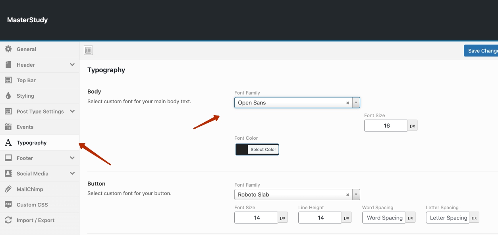
Task: Click the expand-all sections icon in toolbar
Action: coord(88,50)
